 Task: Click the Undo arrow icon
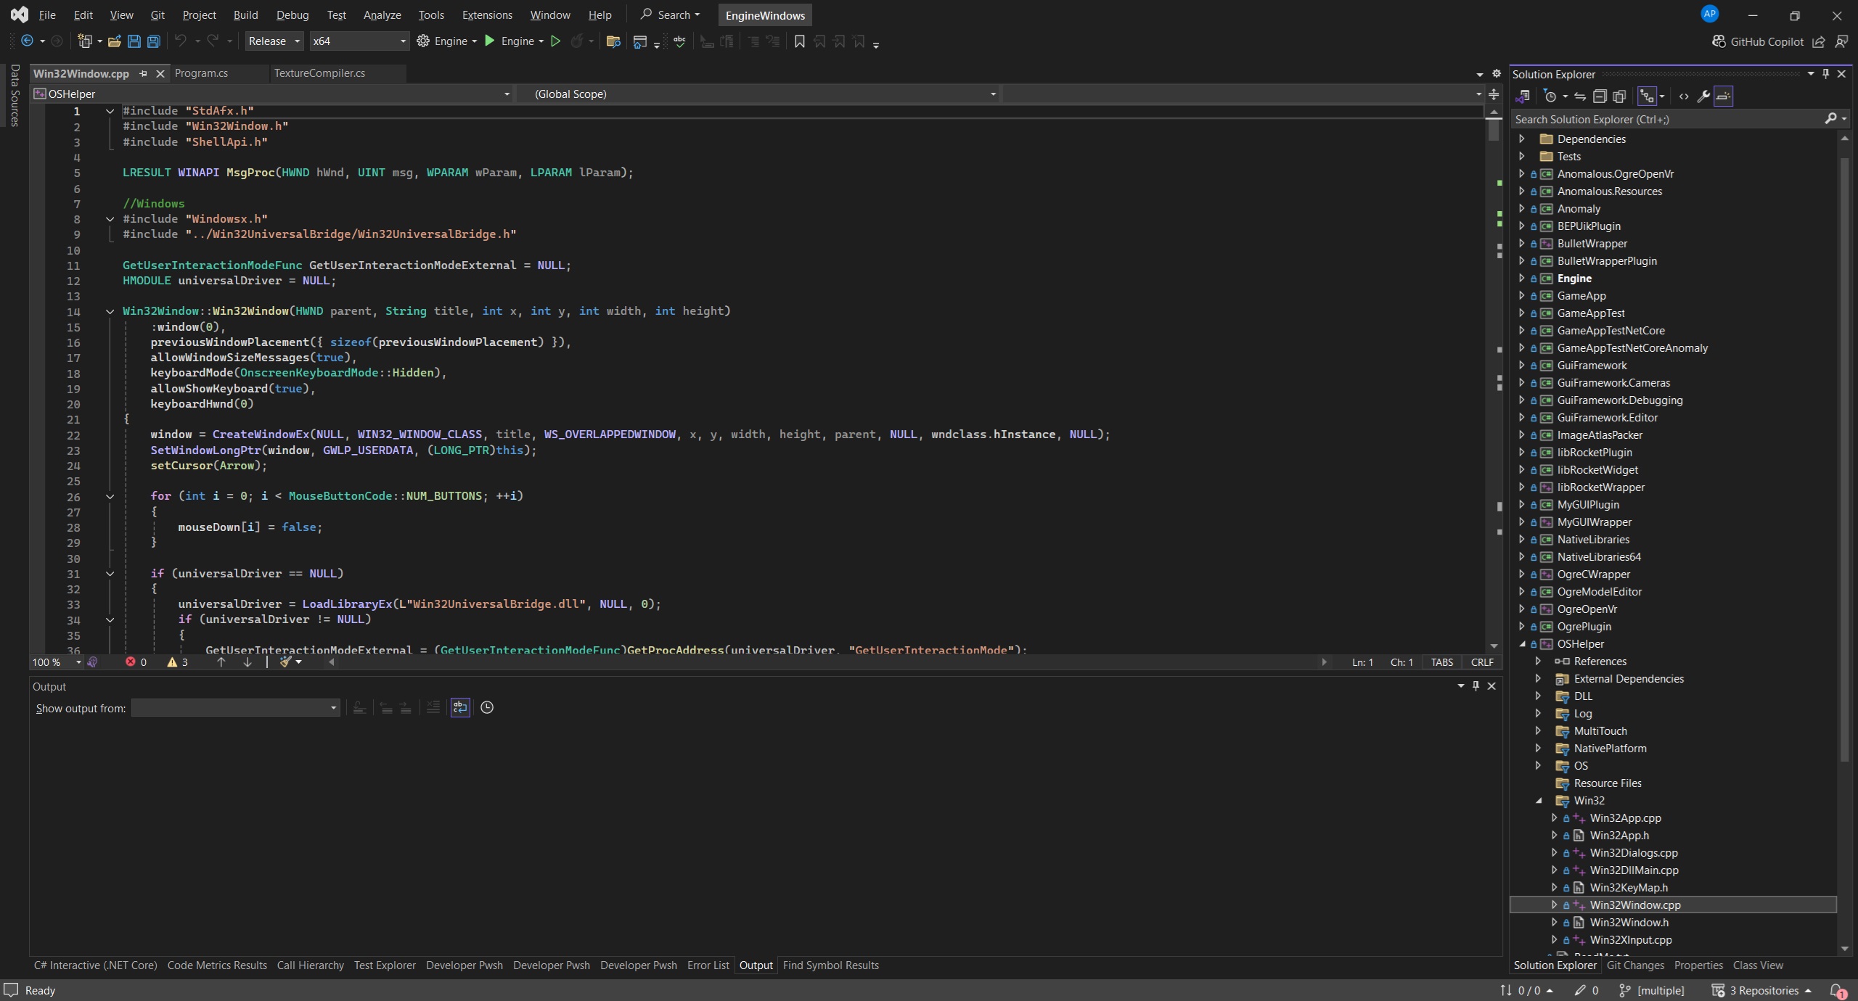(181, 41)
